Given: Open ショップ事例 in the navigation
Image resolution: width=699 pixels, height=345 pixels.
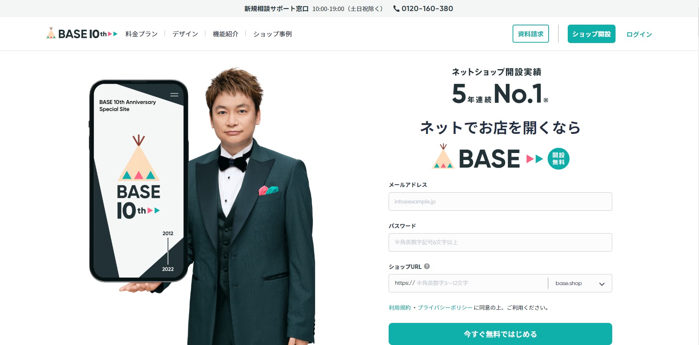Looking at the screenshot, I should pyautogui.click(x=272, y=34).
